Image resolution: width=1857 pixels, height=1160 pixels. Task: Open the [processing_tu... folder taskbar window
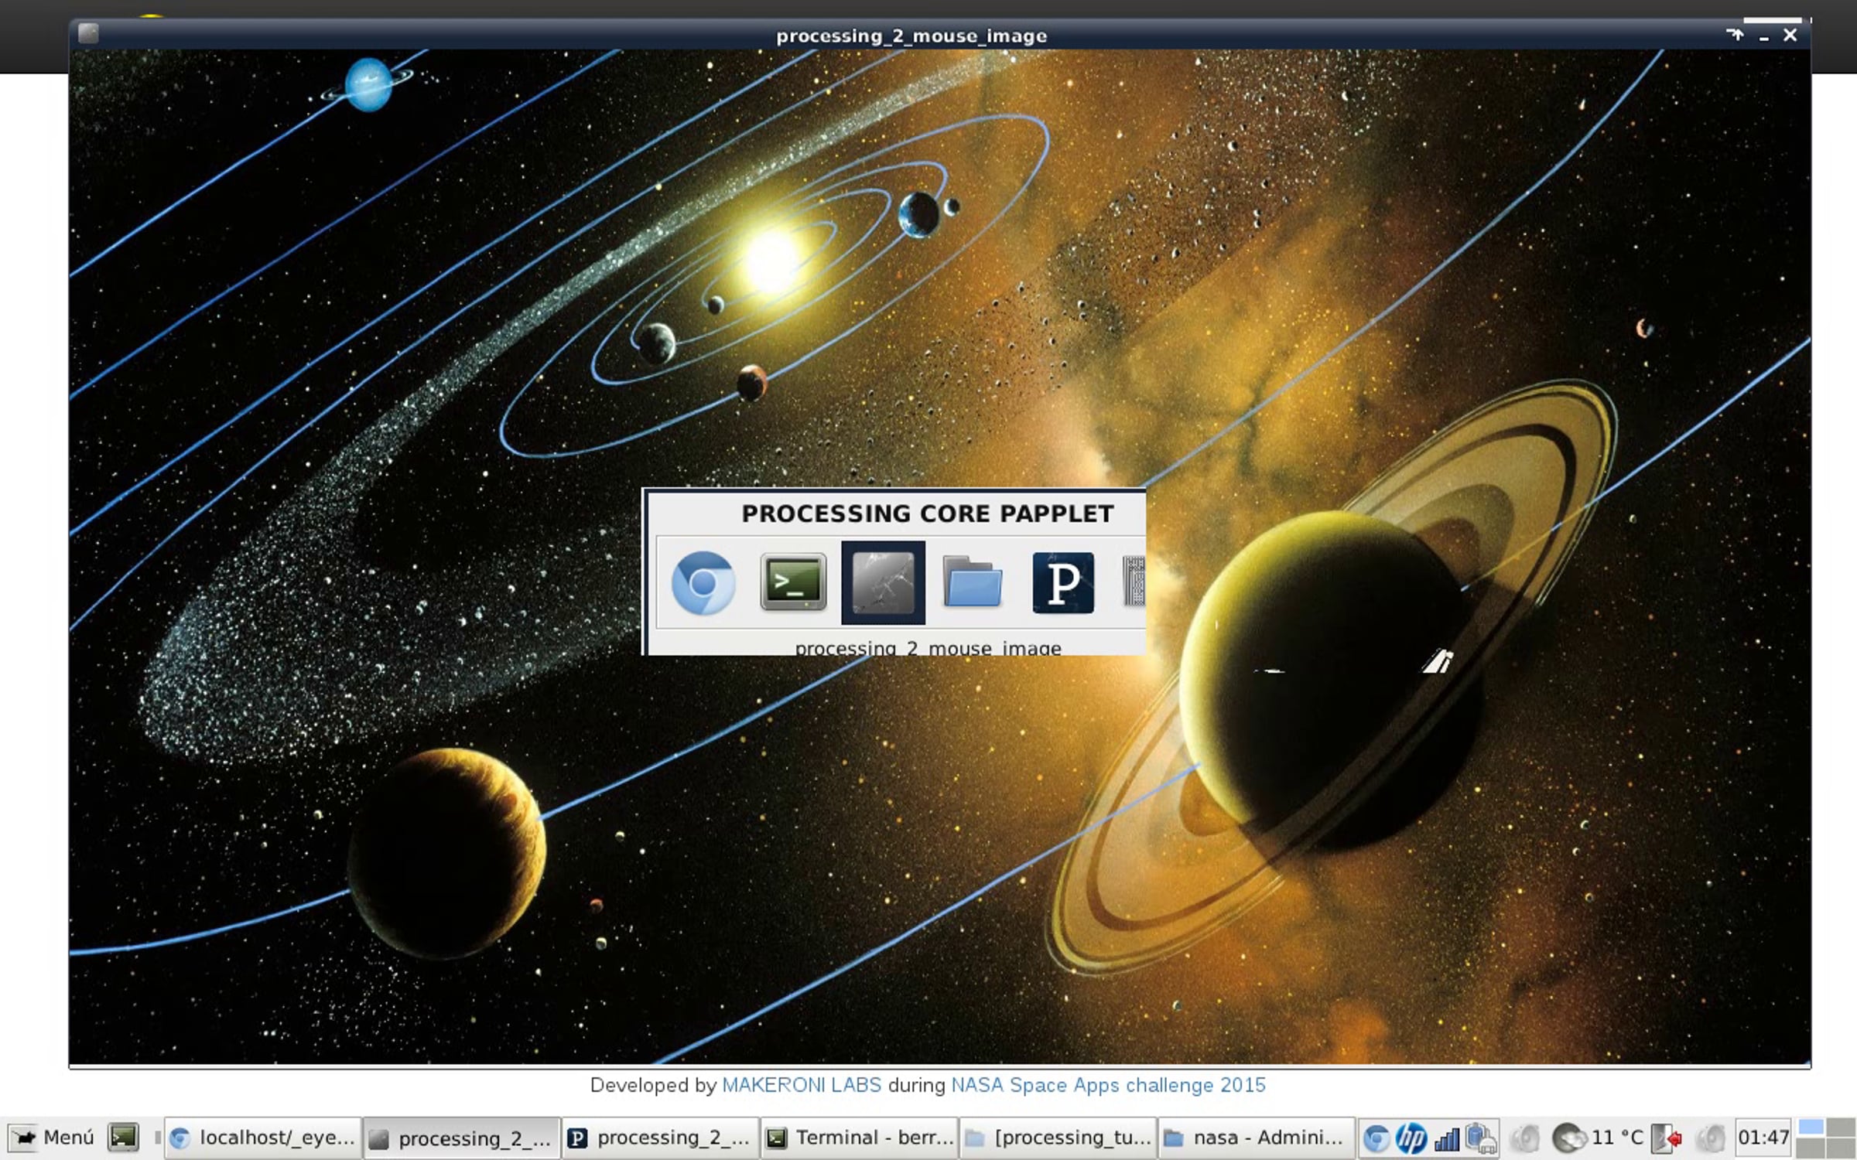point(1058,1138)
